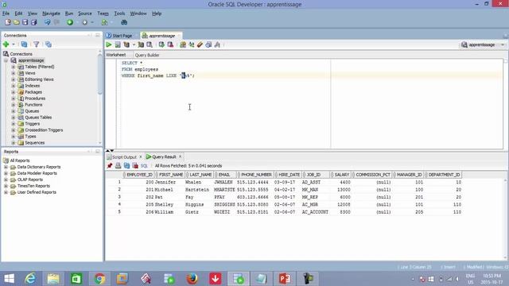
Task: Click the Run Statement green play icon
Action: 109,44
